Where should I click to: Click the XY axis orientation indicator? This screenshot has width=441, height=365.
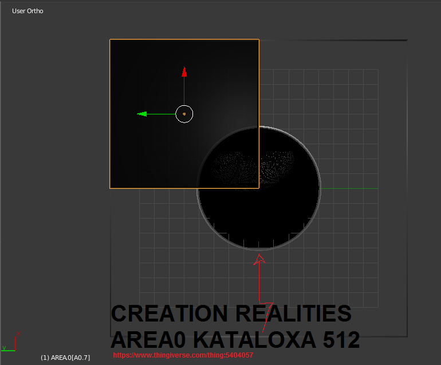[x=11, y=342]
